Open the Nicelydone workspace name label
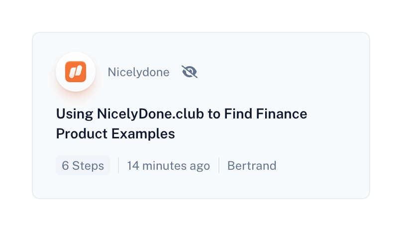This screenshot has height=231, width=402. tap(138, 72)
